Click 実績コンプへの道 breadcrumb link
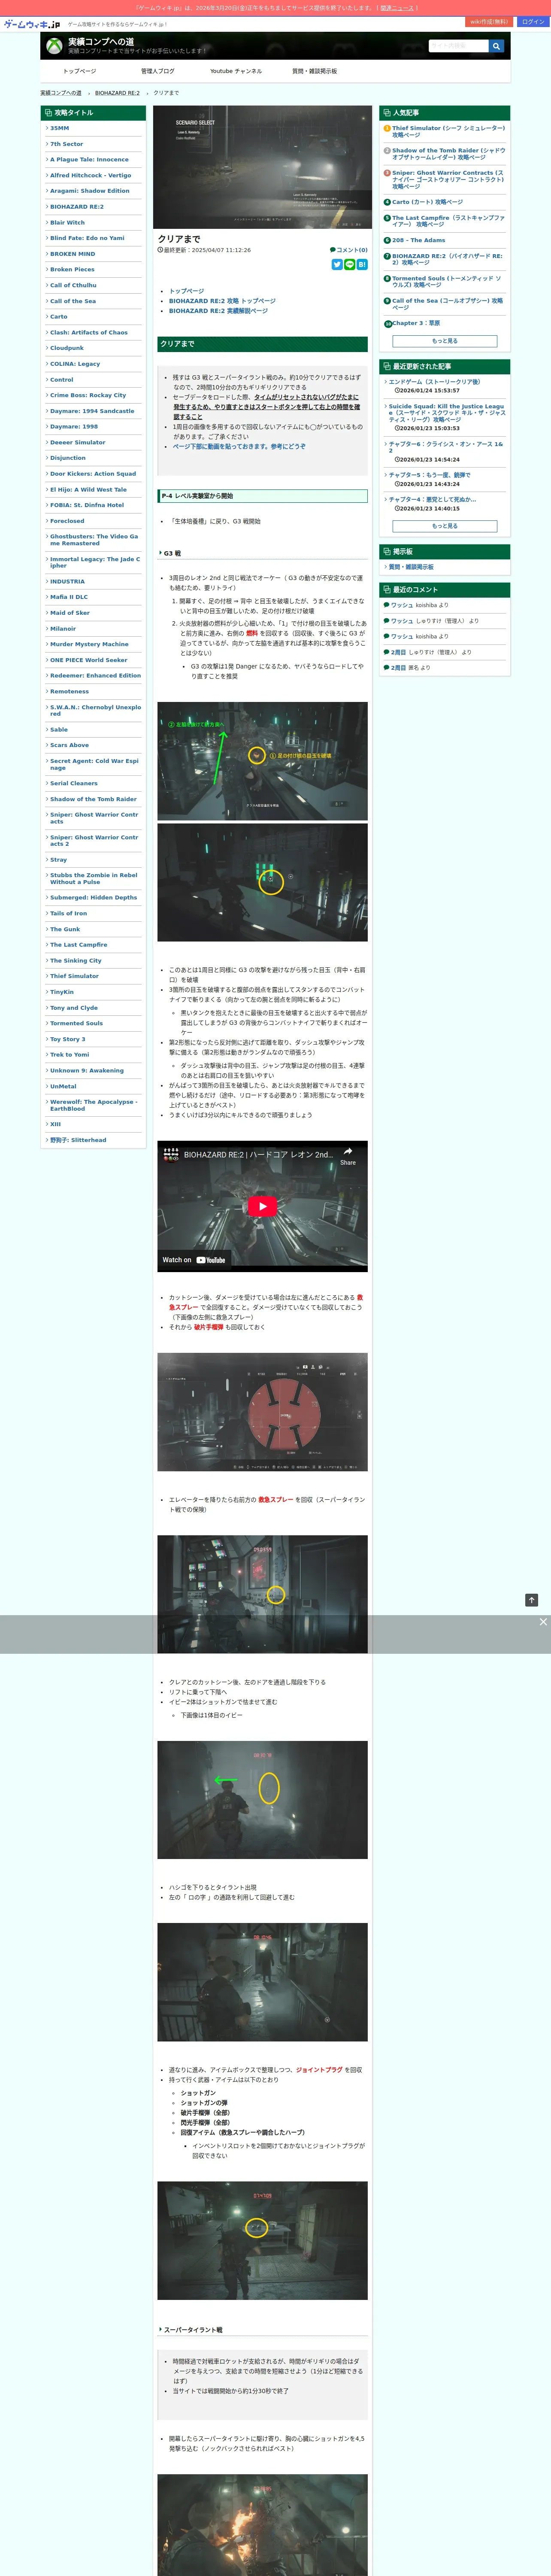Screen dimensions: 551x2576 (61, 93)
